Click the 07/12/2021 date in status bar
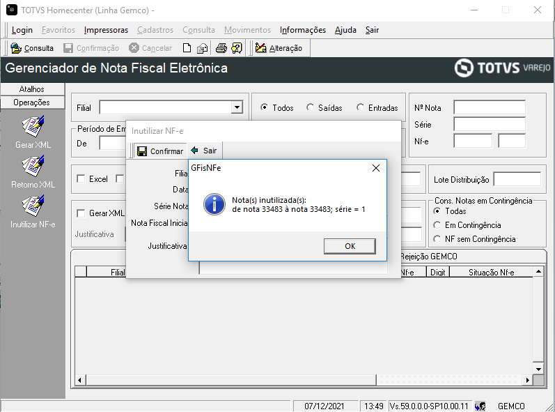The height and width of the screenshot is (412, 555). click(325, 406)
